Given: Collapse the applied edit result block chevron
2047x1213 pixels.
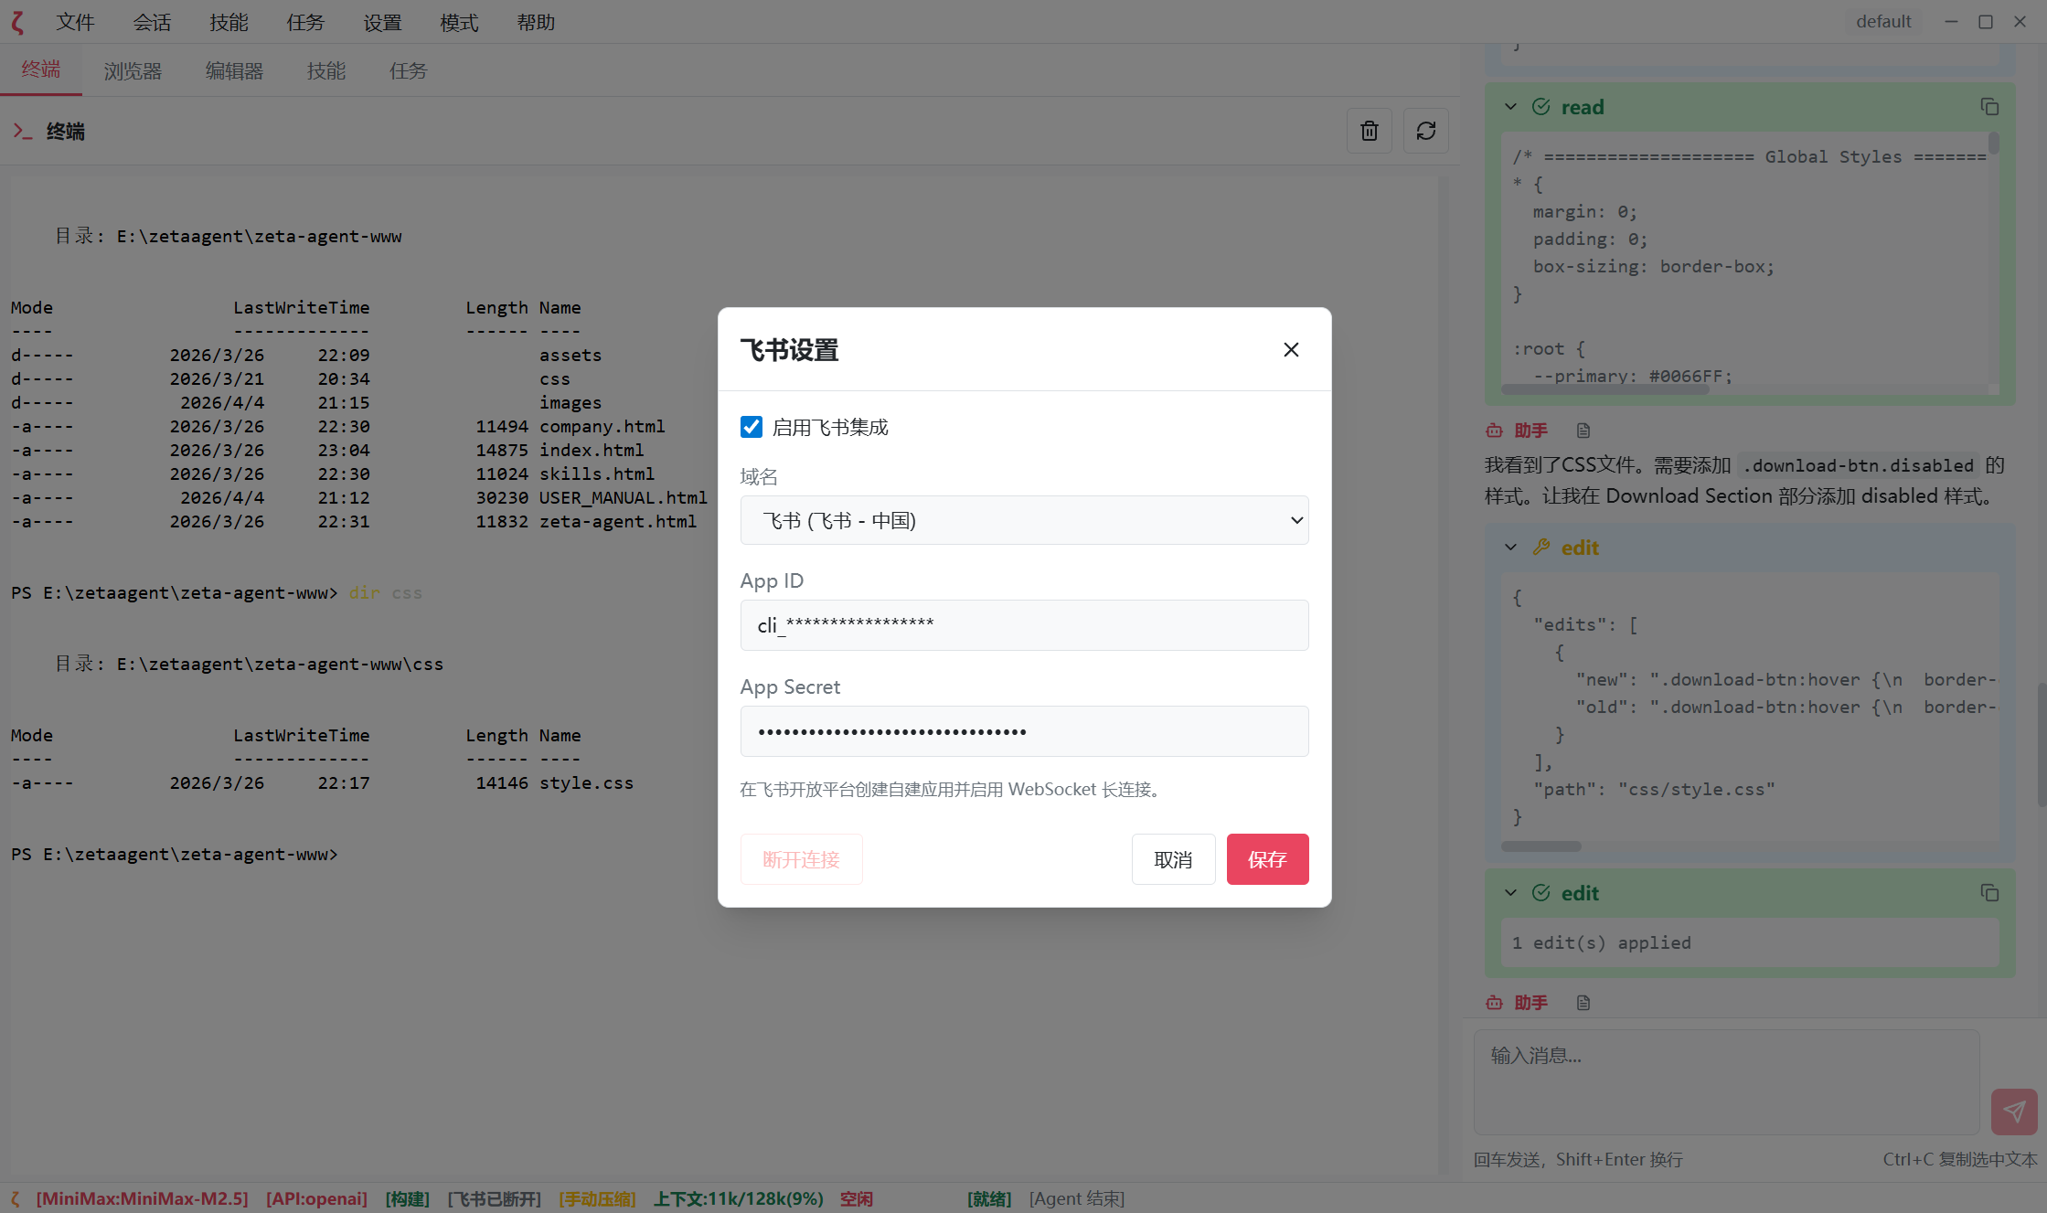Looking at the screenshot, I should click(x=1511, y=893).
